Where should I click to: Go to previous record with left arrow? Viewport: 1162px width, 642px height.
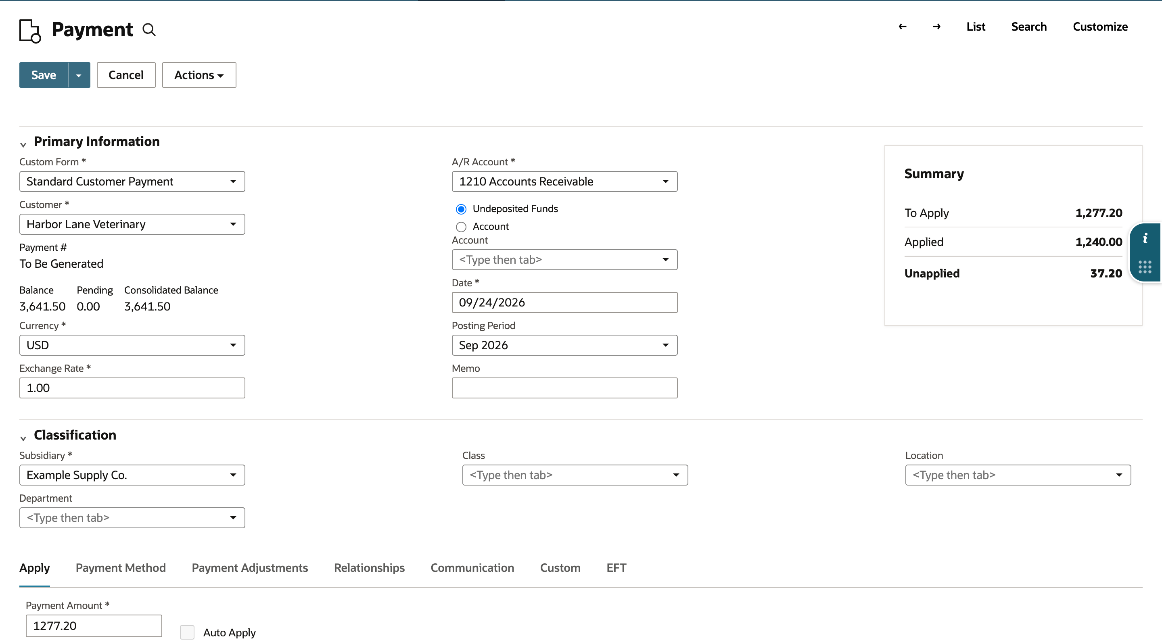tap(902, 27)
